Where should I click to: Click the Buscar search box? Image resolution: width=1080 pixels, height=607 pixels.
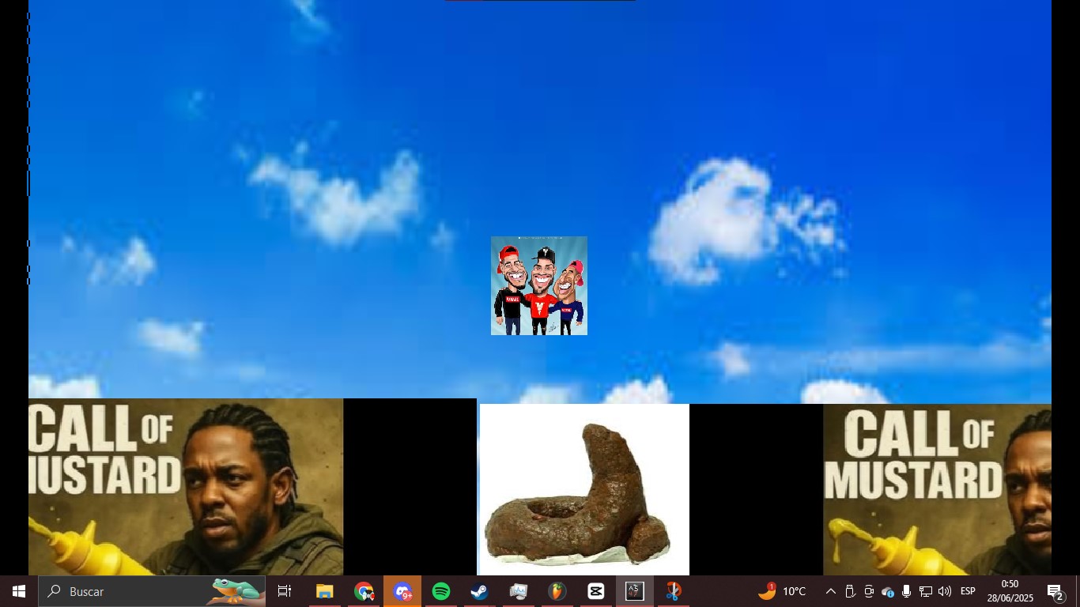tap(152, 591)
